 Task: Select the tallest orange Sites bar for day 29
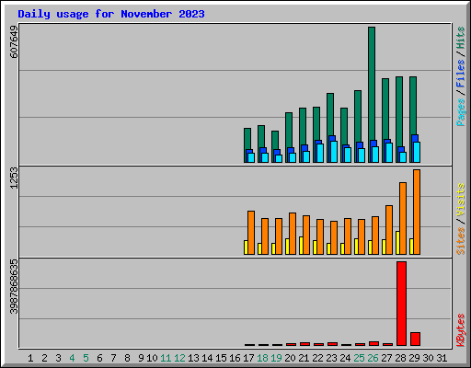[417, 212]
